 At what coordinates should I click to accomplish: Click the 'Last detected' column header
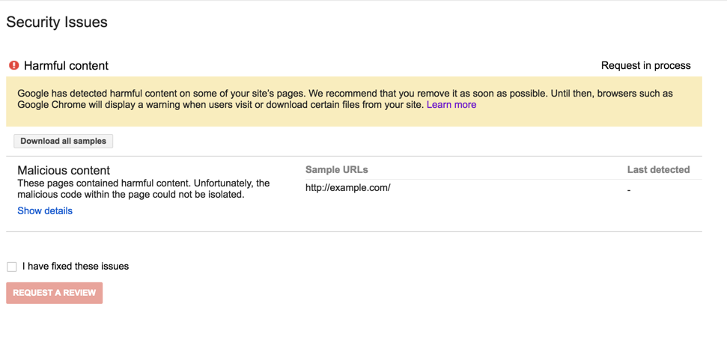pyautogui.click(x=658, y=170)
